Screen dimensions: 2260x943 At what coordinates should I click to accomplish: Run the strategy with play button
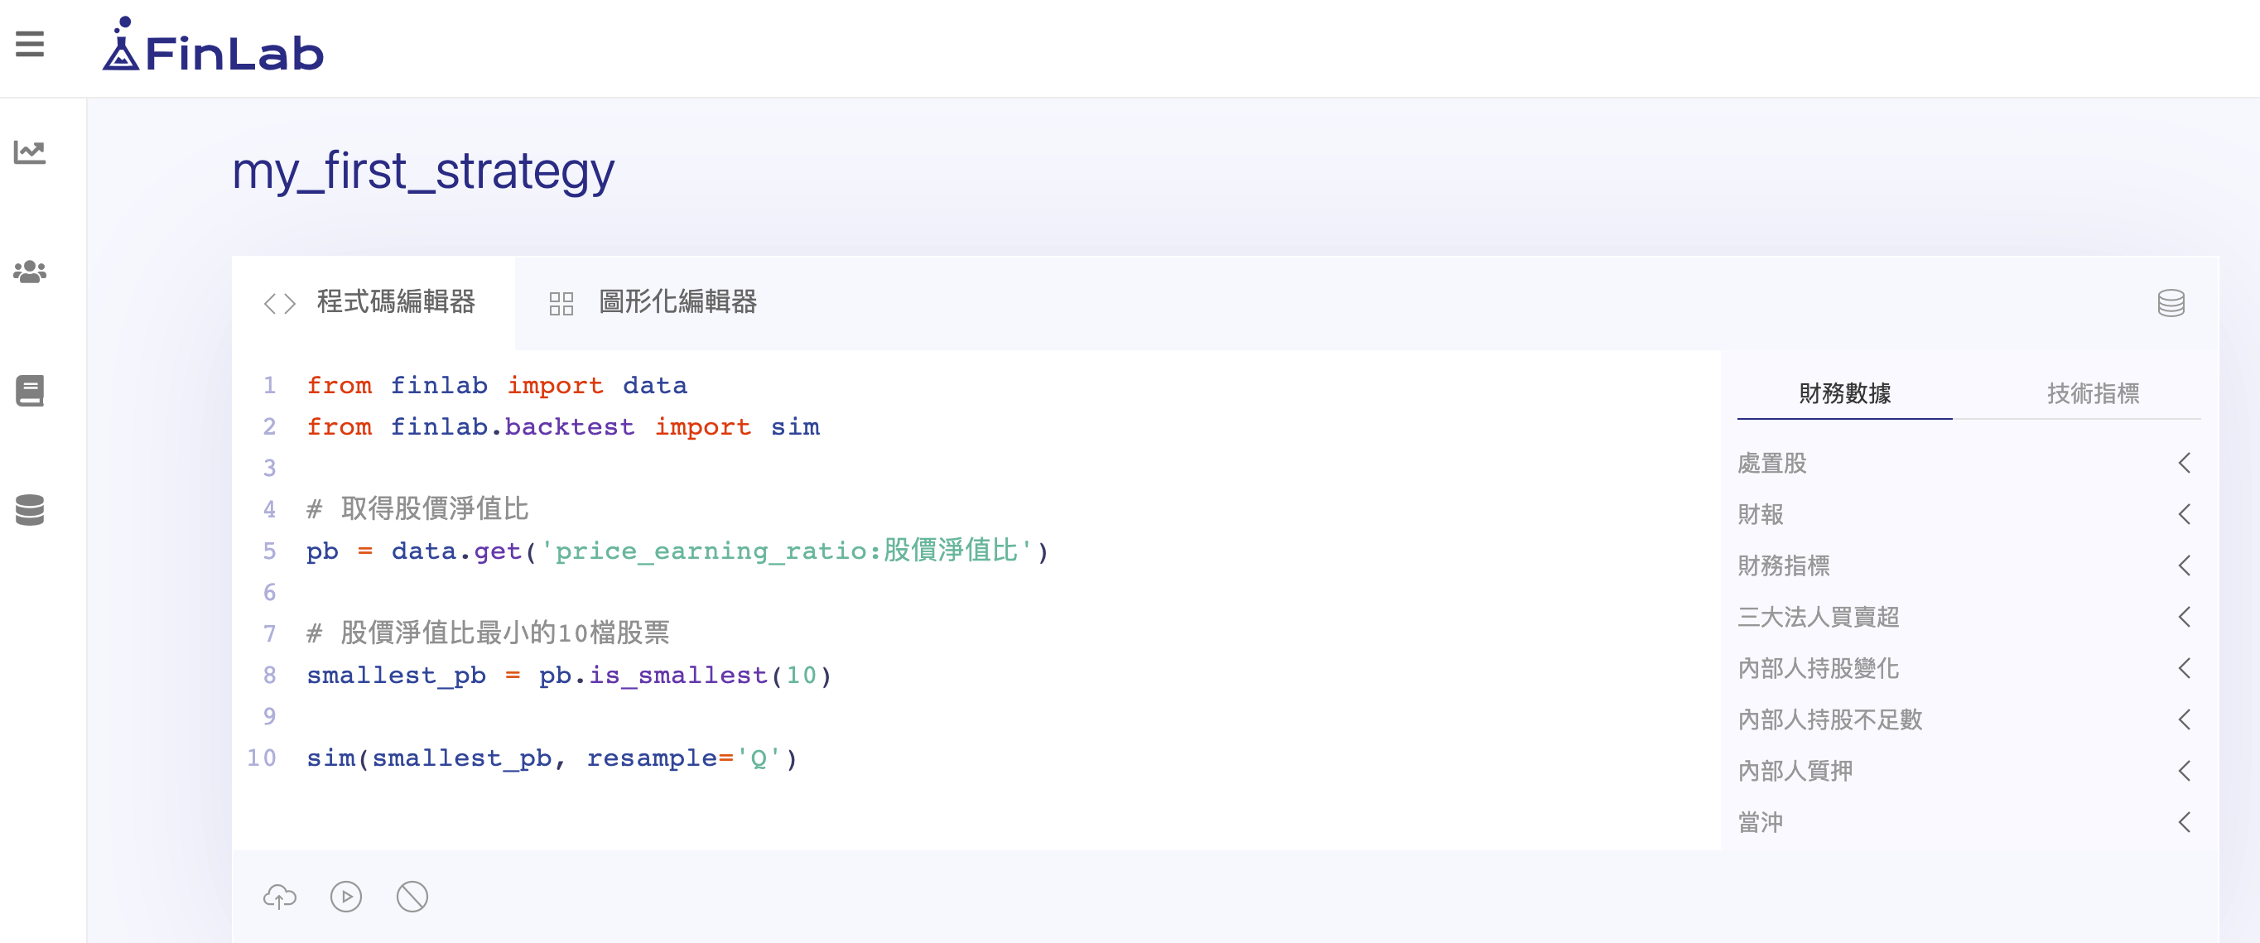345,897
